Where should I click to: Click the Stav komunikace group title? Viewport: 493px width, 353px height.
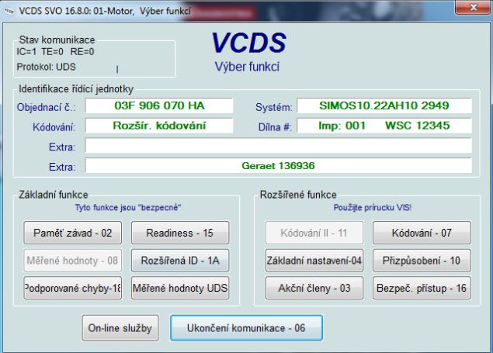click(57, 40)
